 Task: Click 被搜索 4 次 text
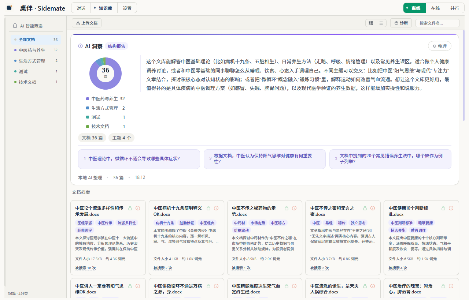[398, 268]
